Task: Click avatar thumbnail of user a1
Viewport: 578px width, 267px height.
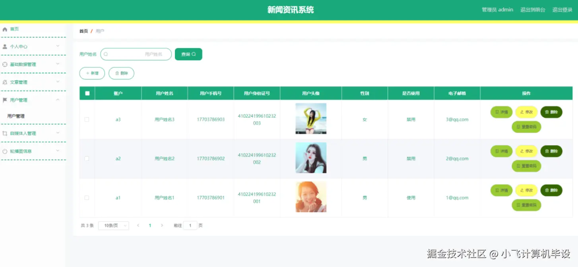Action: pos(311,197)
